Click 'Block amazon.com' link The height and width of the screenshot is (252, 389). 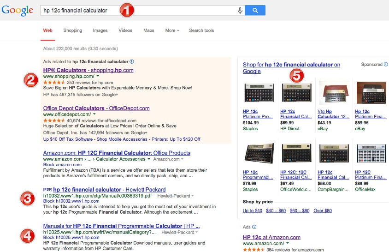coord(62,164)
